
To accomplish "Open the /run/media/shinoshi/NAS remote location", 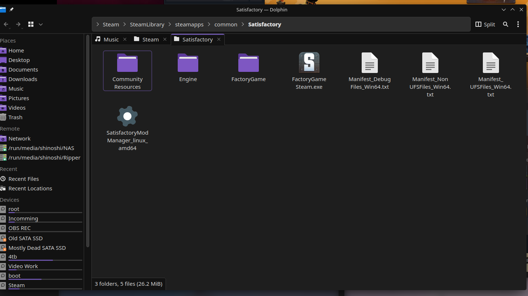I will tap(41, 148).
